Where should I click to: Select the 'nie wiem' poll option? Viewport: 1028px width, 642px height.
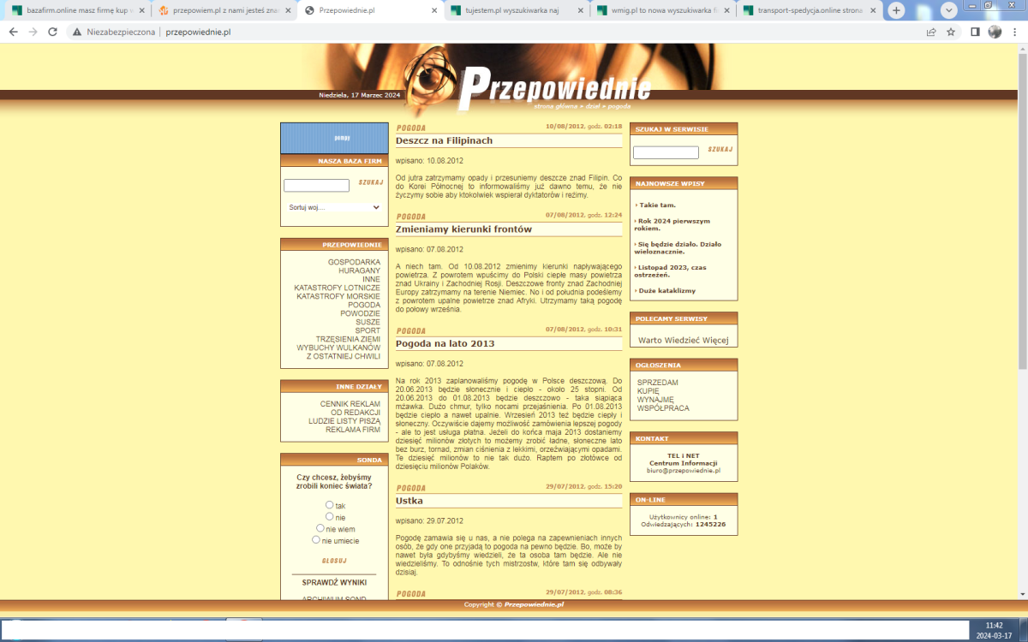tap(320, 528)
